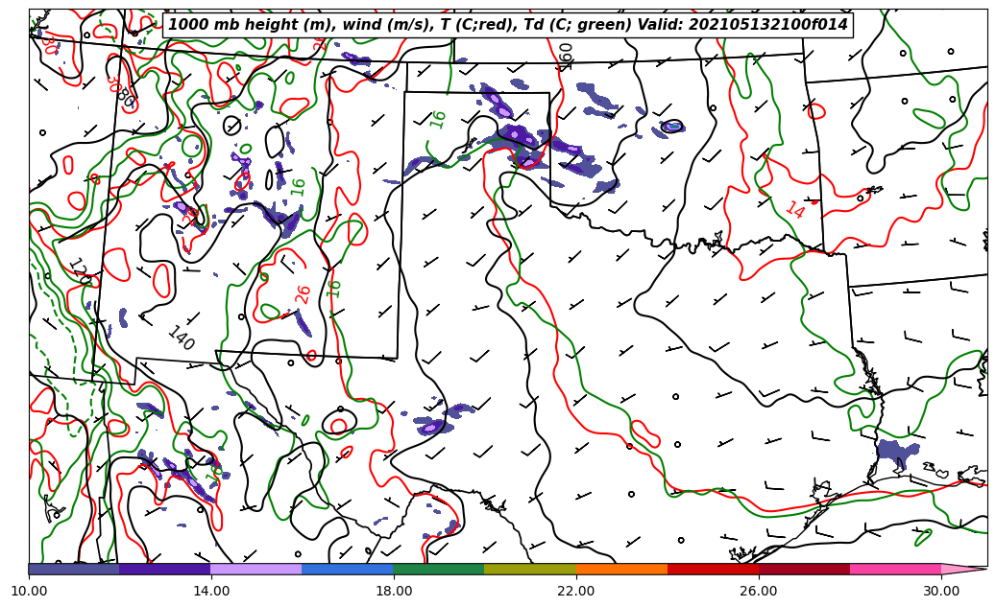Click the 14.00 colorbar tick label

click(x=211, y=591)
